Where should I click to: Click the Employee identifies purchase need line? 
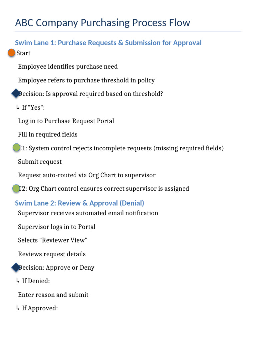[x=68, y=67]
